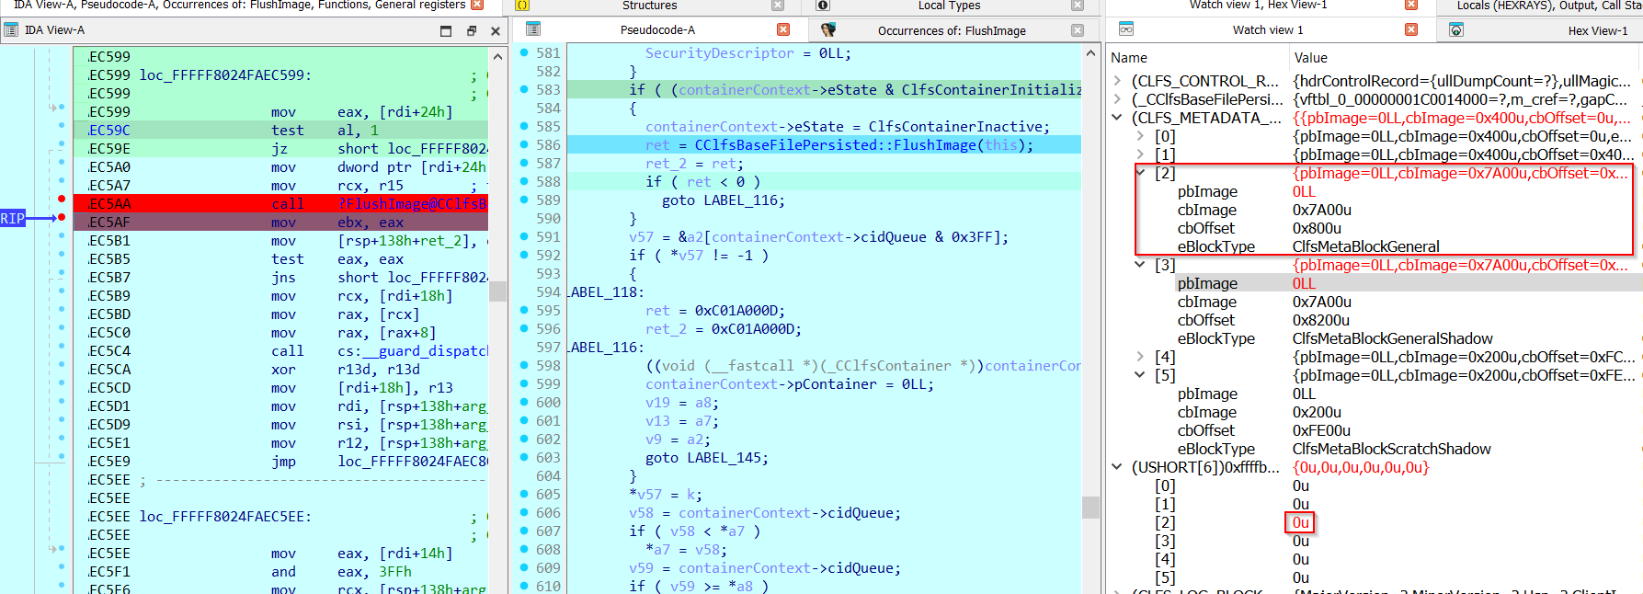
Task: Click the Pseudocode vertical scrollbar thumb
Action: 1090,508
